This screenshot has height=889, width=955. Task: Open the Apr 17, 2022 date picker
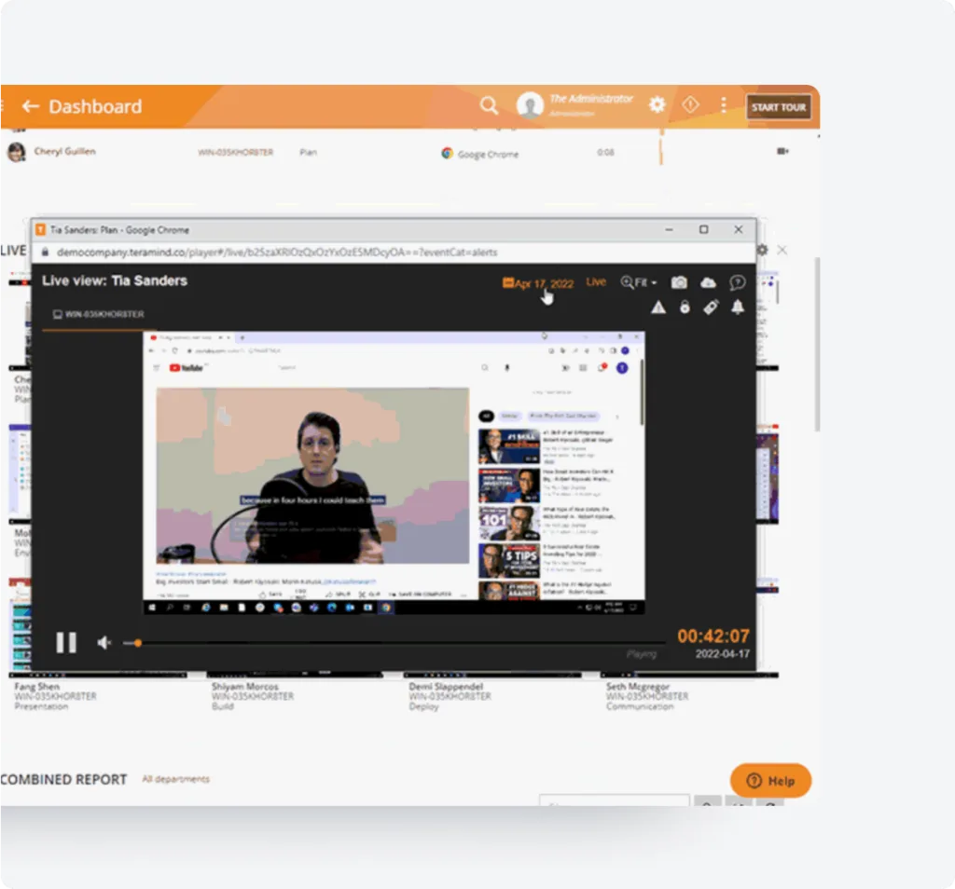tap(538, 283)
